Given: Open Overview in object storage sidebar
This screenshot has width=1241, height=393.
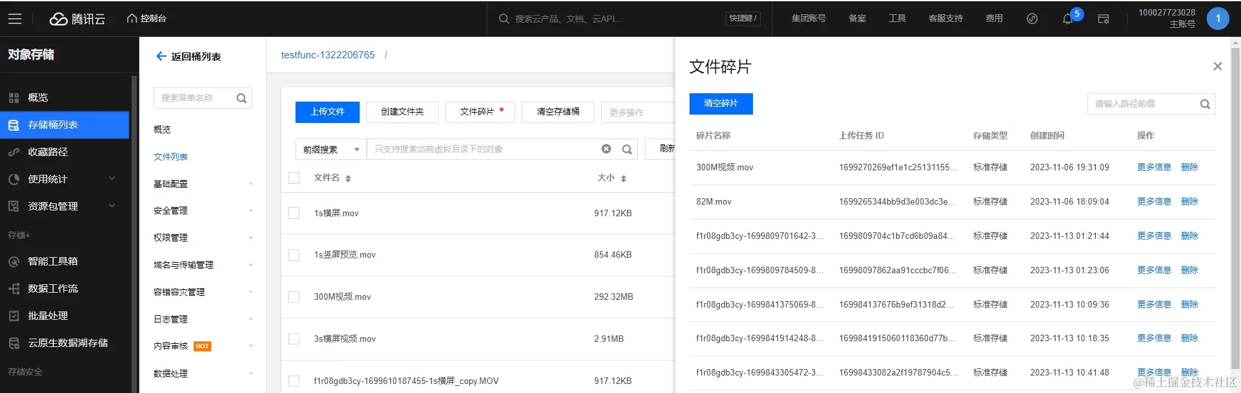Looking at the screenshot, I should [65, 98].
